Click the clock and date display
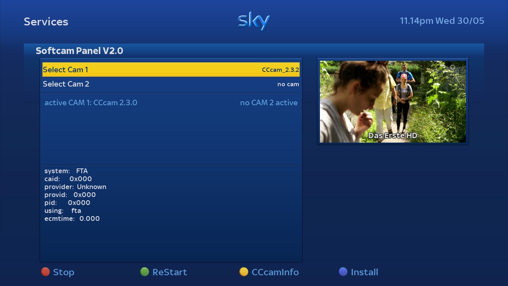 click(x=442, y=21)
